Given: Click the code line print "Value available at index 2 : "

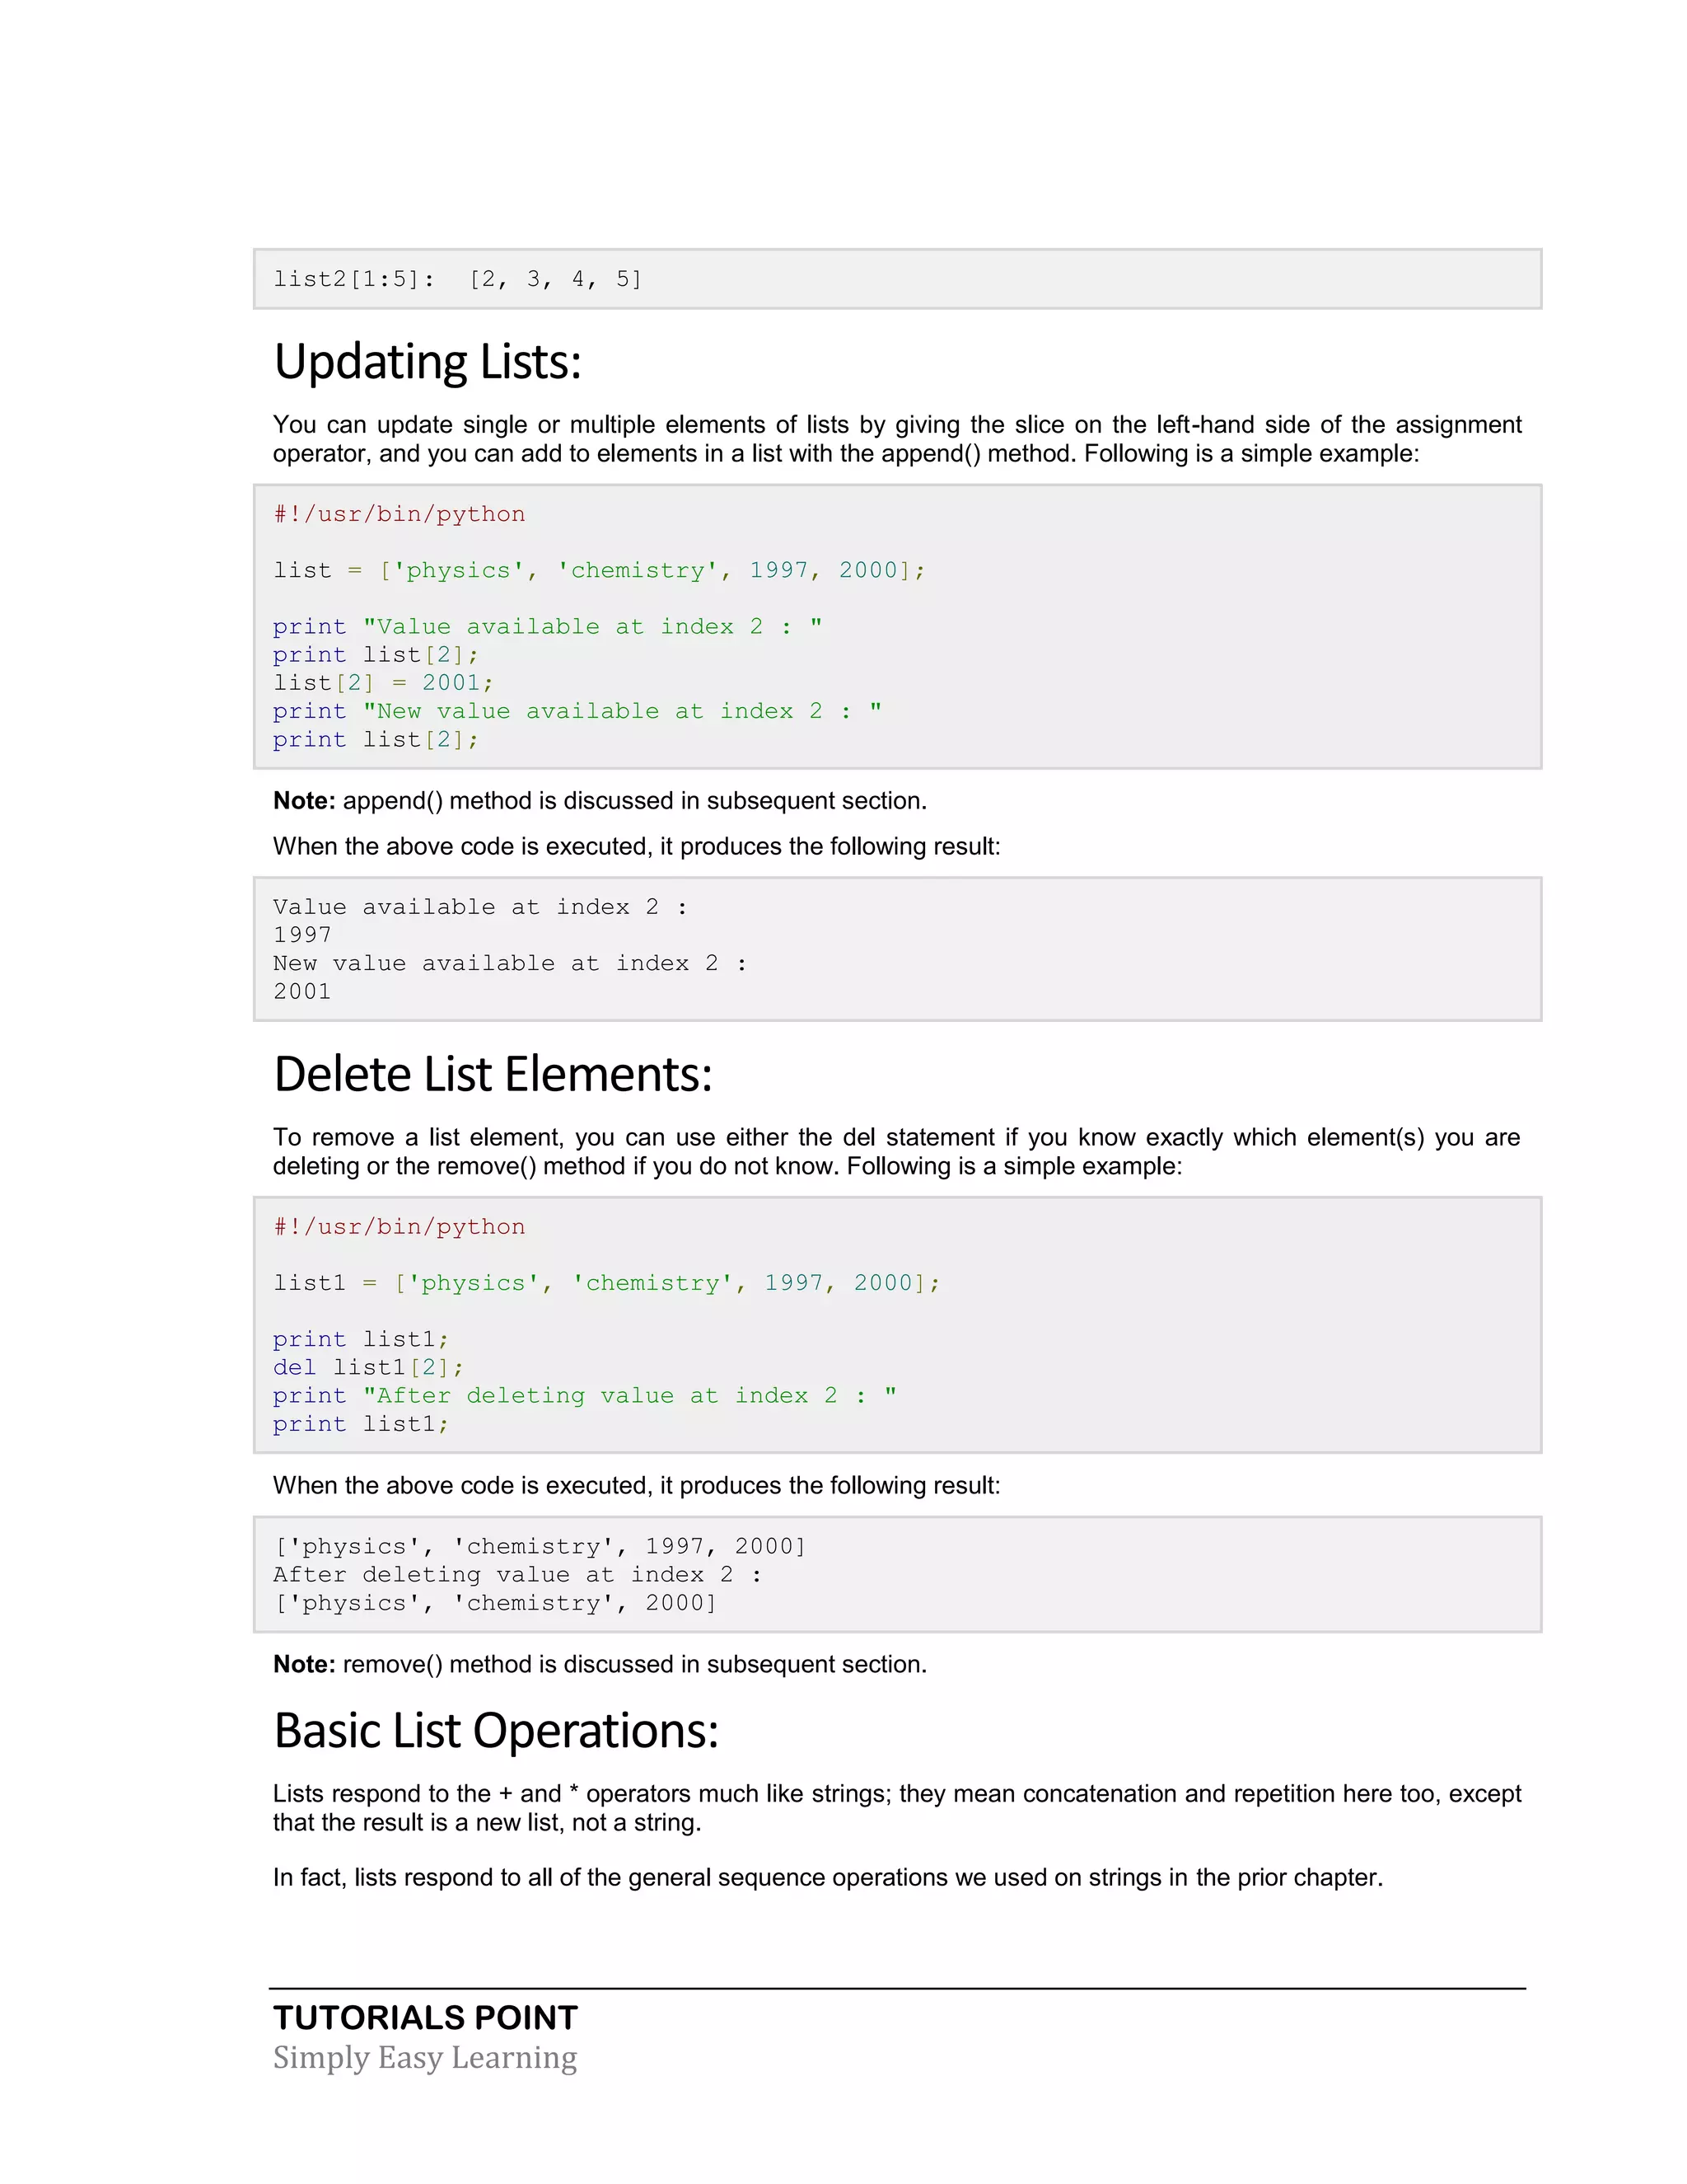Looking at the screenshot, I should point(548,627).
